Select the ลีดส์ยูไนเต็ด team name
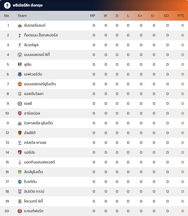The width and height of the screenshot is (188, 216). pos(33,172)
